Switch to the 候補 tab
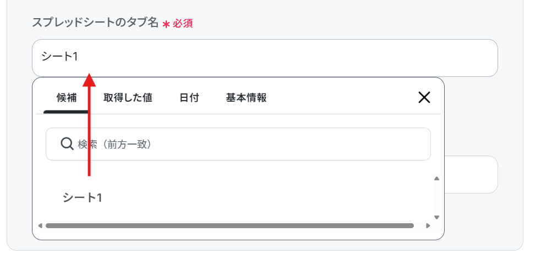Image resolution: width=541 pixels, height=254 pixels. click(66, 98)
